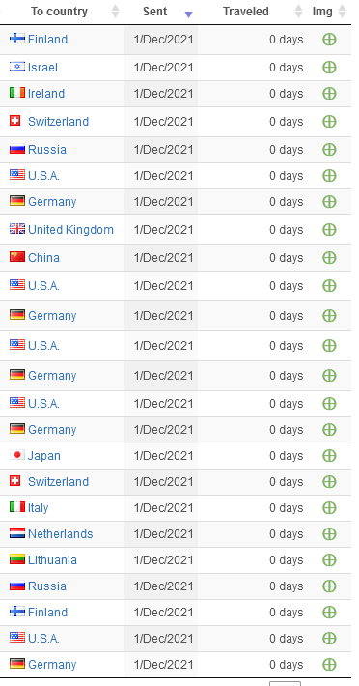Click the Japan flag icon
The width and height of the screenshot is (359, 686).
17,455
